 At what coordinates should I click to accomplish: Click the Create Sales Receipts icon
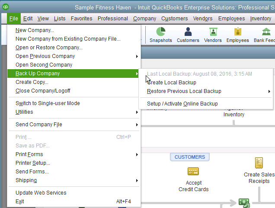tap(259, 163)
